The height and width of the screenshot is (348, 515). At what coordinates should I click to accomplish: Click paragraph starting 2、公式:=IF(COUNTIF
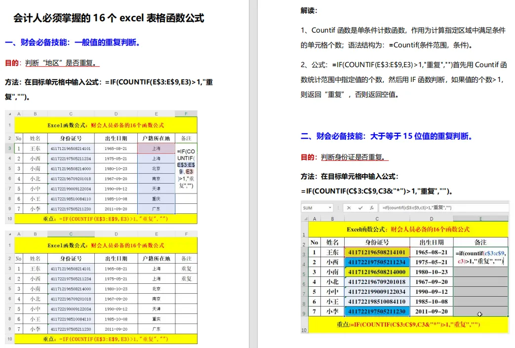pos(404,79)
